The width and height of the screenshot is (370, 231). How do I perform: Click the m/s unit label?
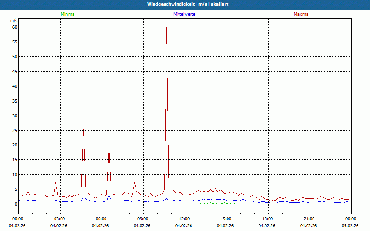[14, 21]
